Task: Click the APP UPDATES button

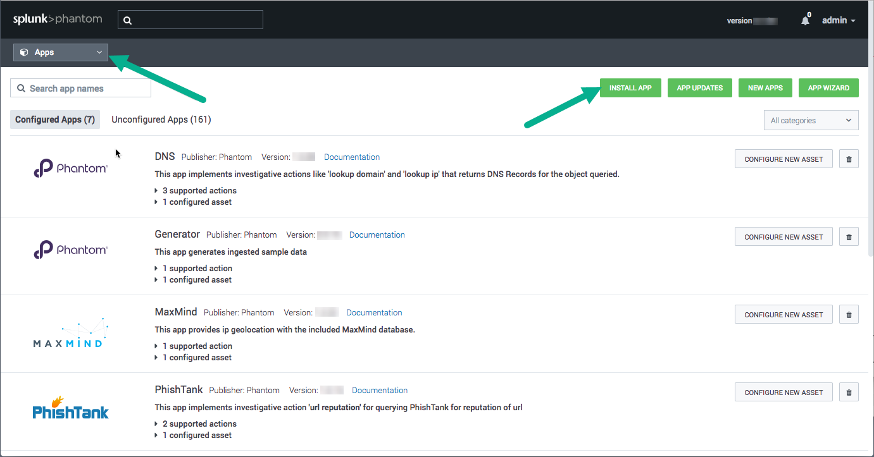Action: pyautogui.click(x=700, y=88)
